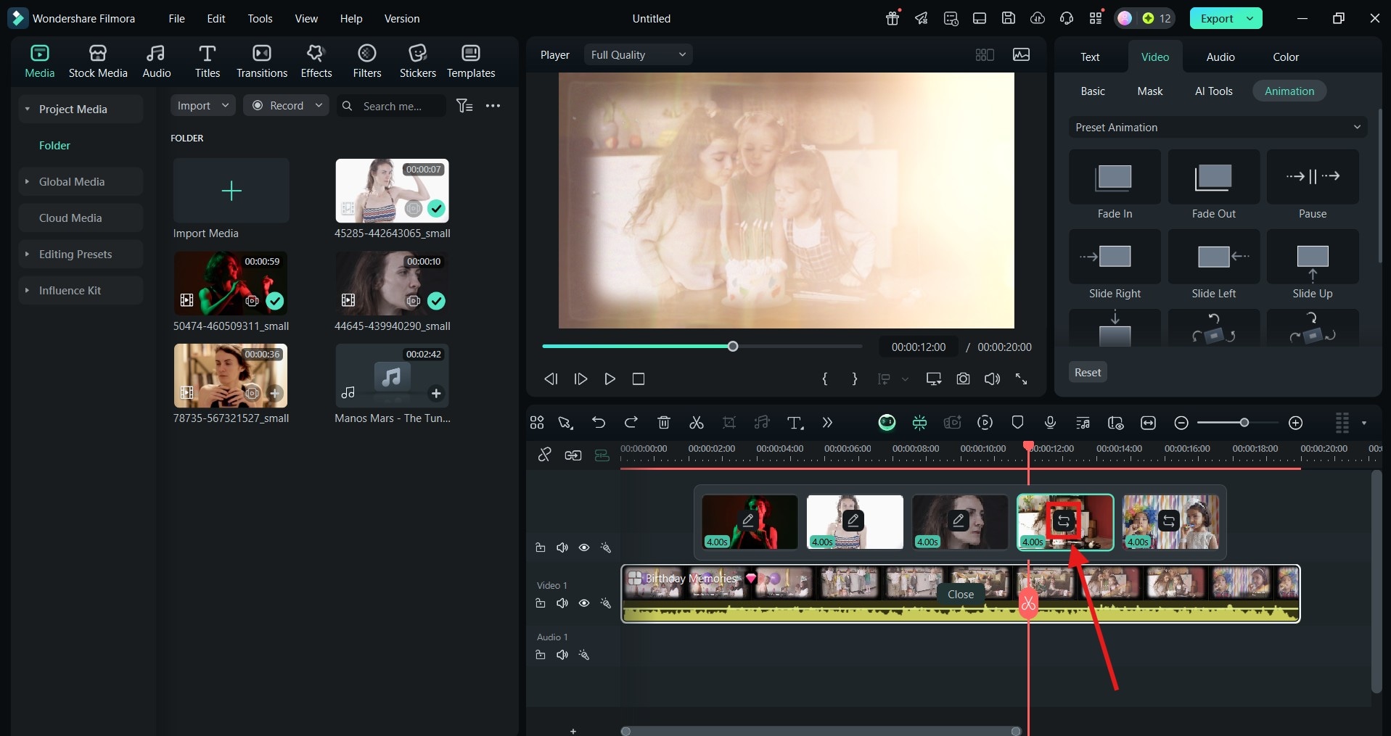This screenshot has height=736, width=1391.
Task: Click the redo icon in timeline toolbar
Action: 631,423
